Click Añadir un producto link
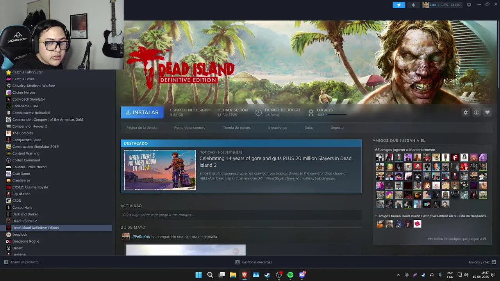500x281 pixels. coord(25,262)
